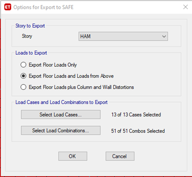Image resolution: width=192 pixels, height=177 pixels.
Task: Choose Export Floor Loads and Loads from Above
Action: click(x=23, y=76)
